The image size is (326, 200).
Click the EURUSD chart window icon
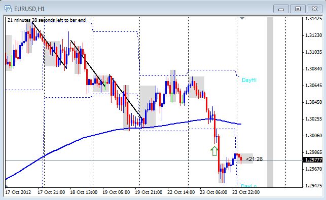pos(8,9)
